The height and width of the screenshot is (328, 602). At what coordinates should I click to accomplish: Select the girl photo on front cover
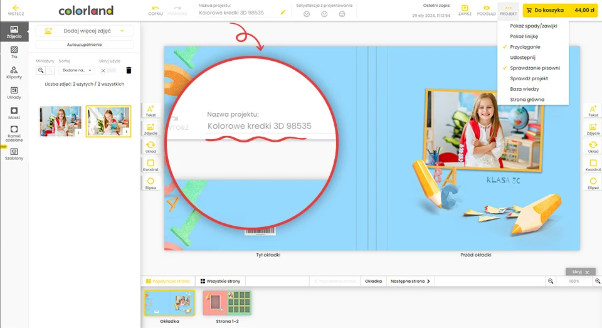click(485, 129)
